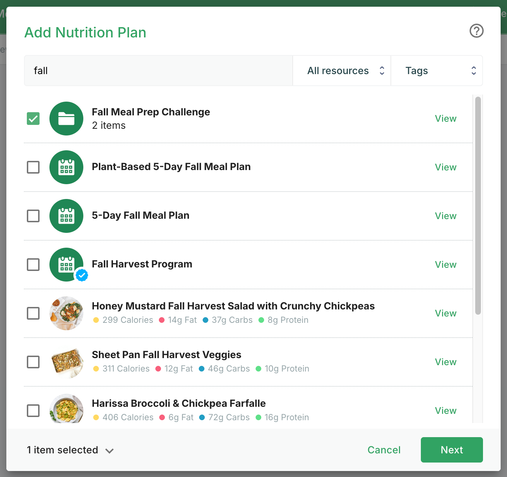
Task: Click the Honey Mustard Salad recipe thumbnail
Action: coord(66,313)
